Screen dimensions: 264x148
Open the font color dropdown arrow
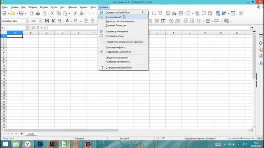pyautogui.click(x=72, y=21)
